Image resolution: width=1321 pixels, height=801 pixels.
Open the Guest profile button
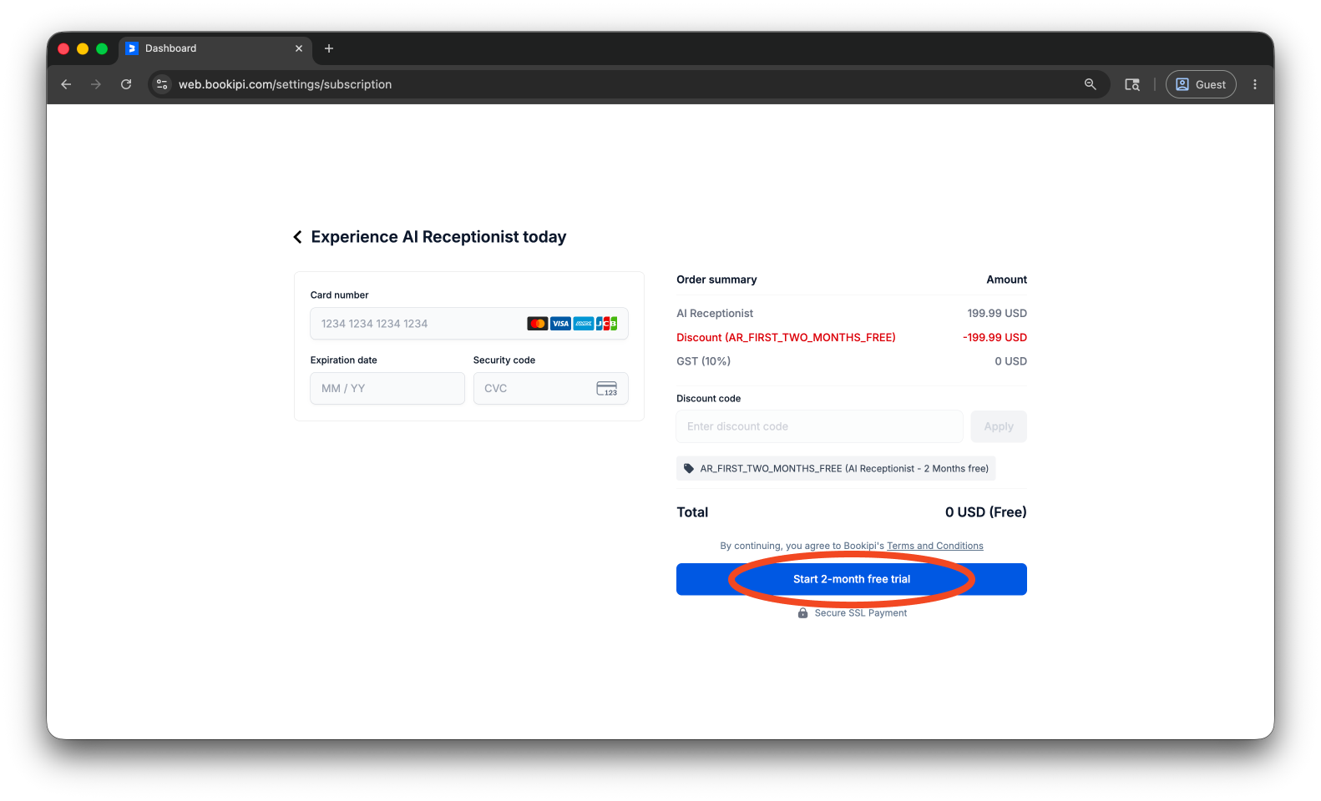point(1201,84)
